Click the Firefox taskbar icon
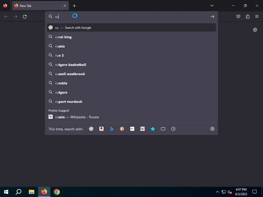Image resolution: width=263 pixels, height=197 pixels. 44,192
